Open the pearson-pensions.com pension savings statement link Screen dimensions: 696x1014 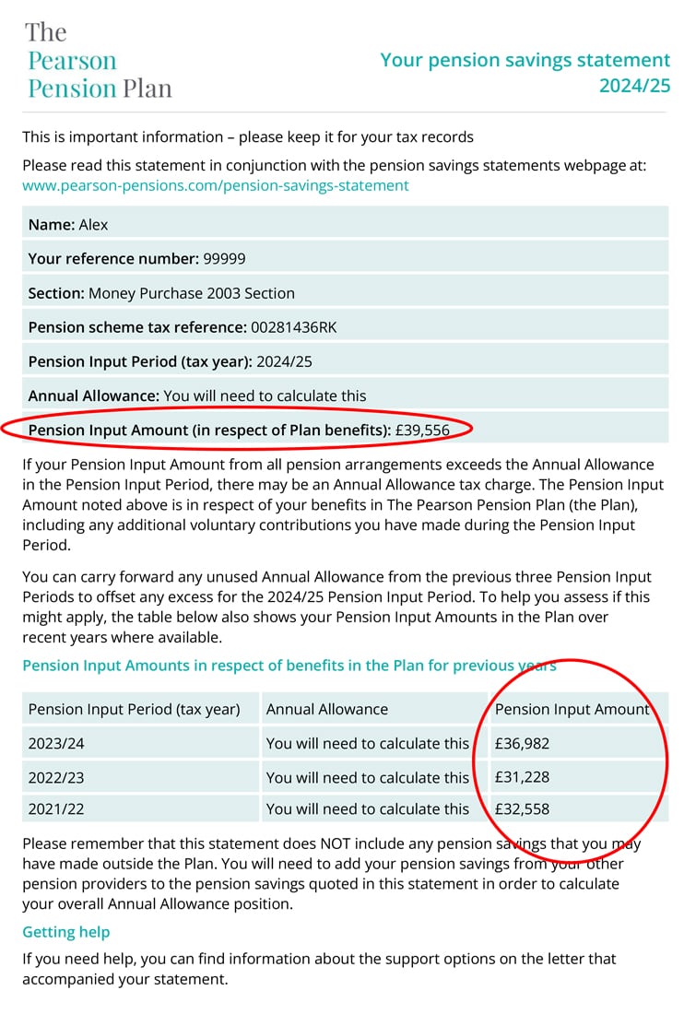215,185
